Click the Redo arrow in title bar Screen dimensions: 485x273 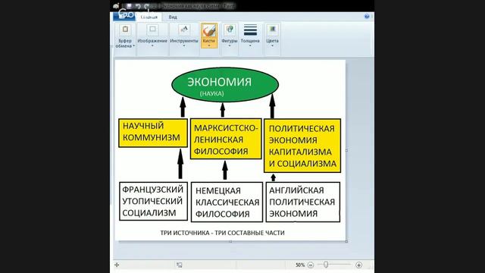(147, 6)
